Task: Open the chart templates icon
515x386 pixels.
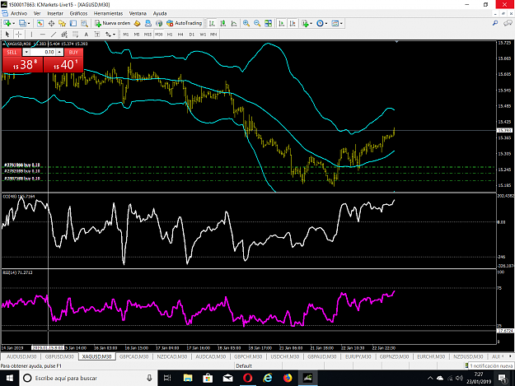Action: pos(335,23)
